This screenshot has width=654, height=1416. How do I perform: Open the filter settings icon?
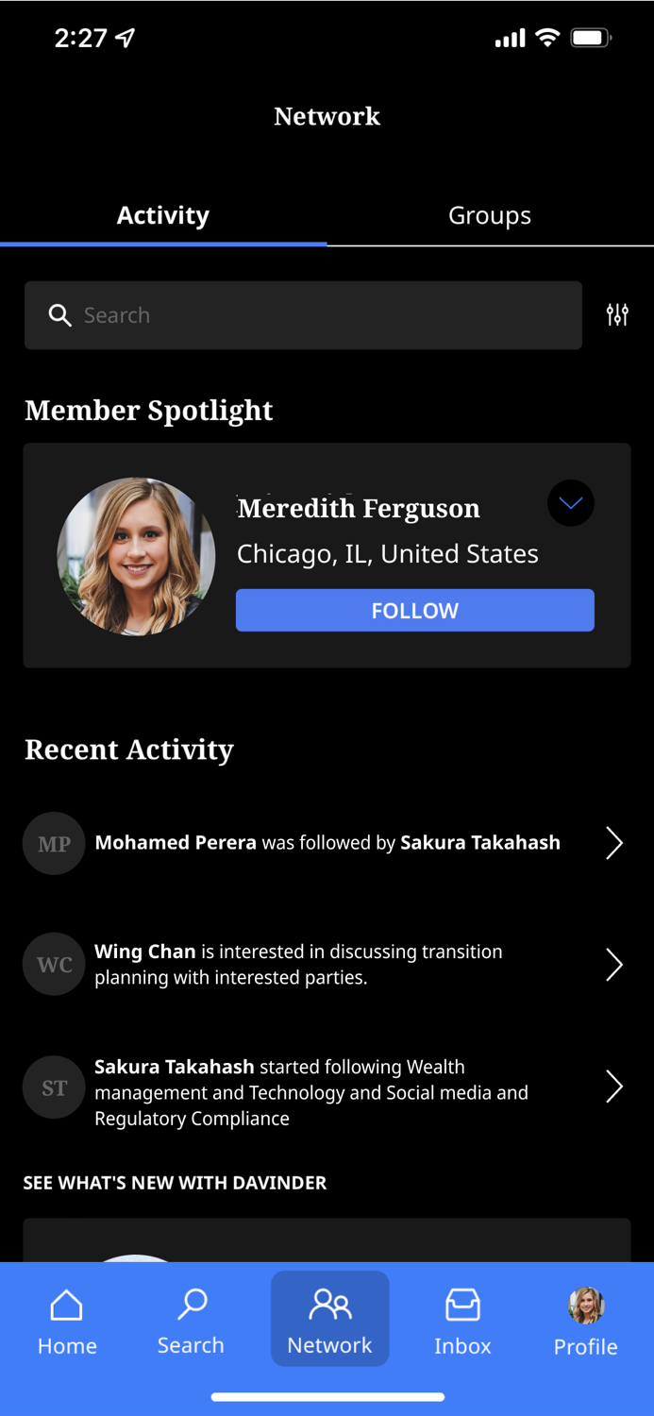tap(617, 315)
